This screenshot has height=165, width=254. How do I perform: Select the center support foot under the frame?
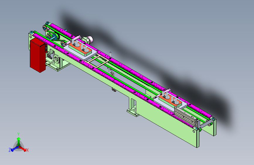pos(133,107)
